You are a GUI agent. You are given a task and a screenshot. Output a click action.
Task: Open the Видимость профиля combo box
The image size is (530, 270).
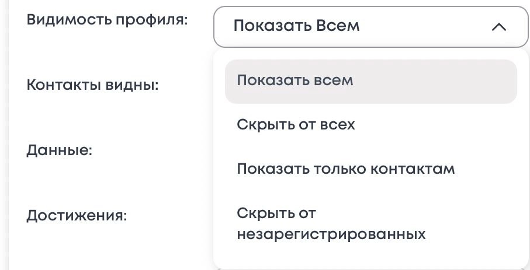pyautogui.click(x=370, y=27)
